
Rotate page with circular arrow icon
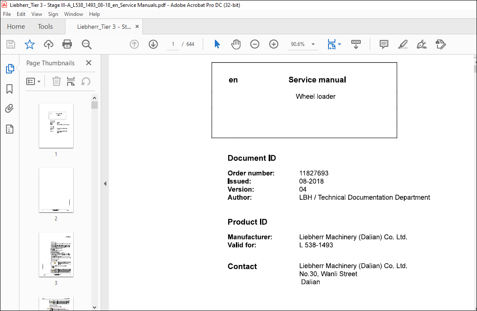click(x=86, y=81)
